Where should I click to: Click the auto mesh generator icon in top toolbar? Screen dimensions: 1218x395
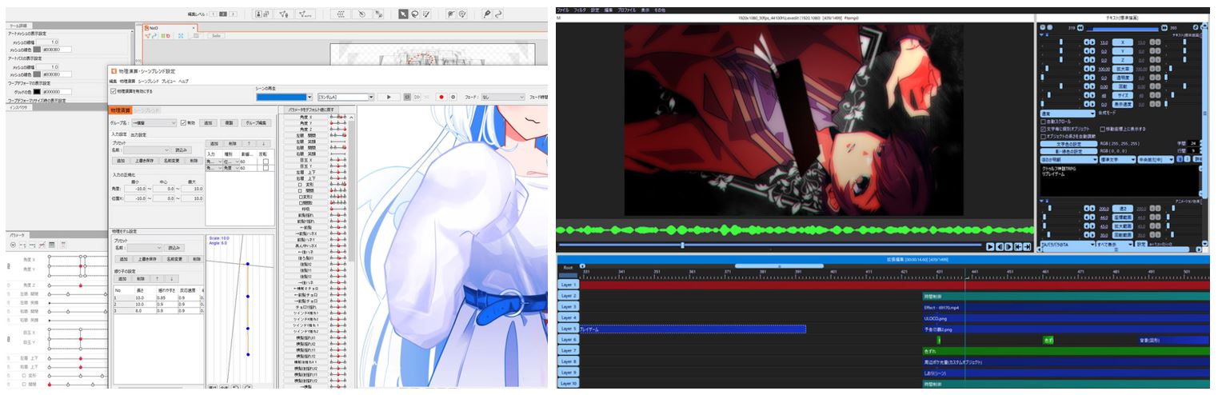pyautogui.click(x=305, y=14)
